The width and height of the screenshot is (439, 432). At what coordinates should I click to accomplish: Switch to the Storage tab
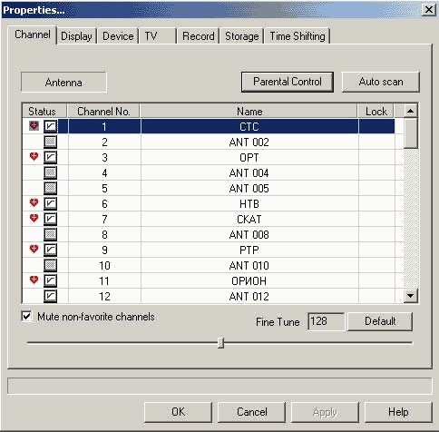tap(242, 36)
